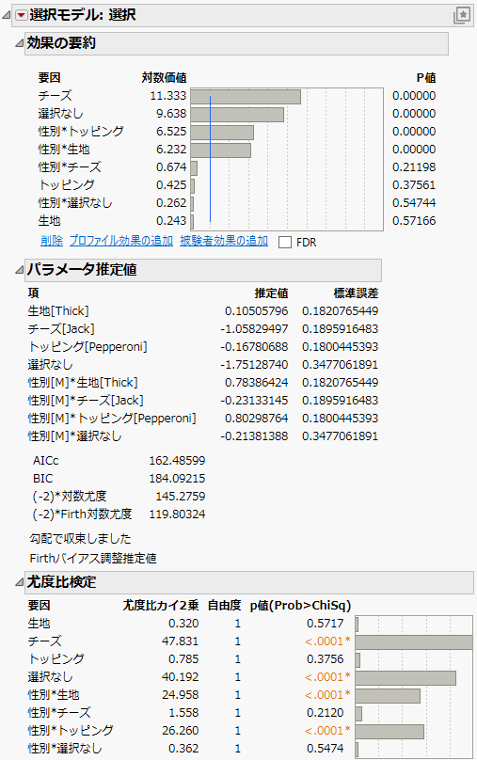Click chi-square value 26.260
The width and height of the screenshot is (477, 760).
180,731
